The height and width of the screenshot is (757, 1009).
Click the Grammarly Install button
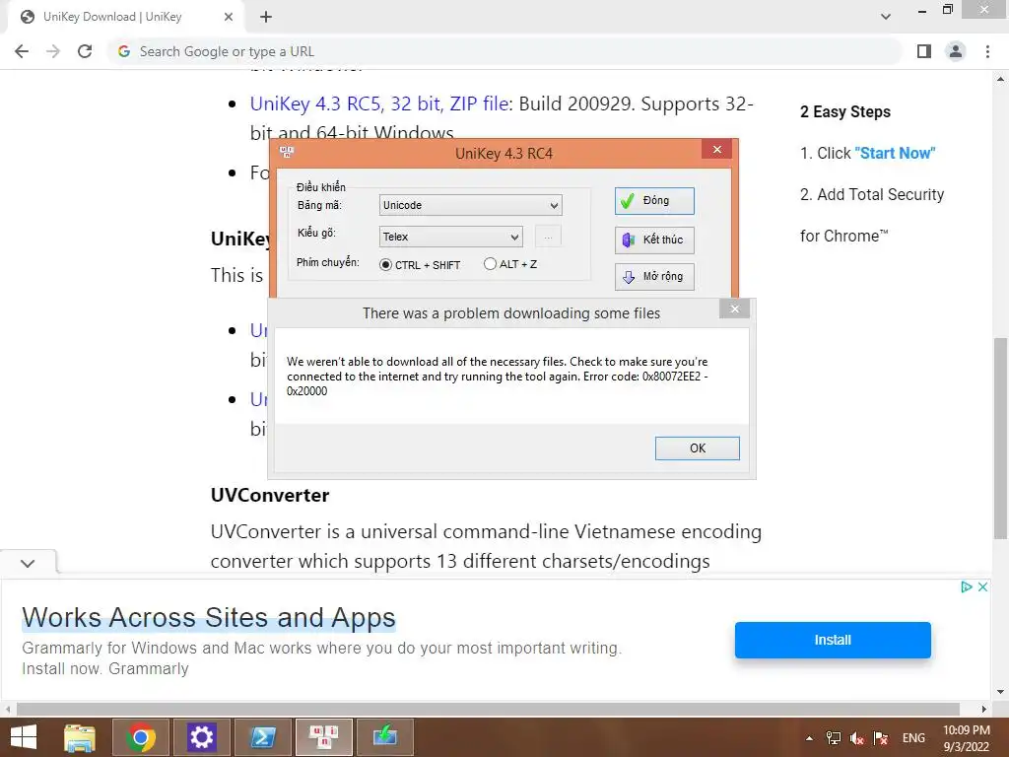[833, 640]
